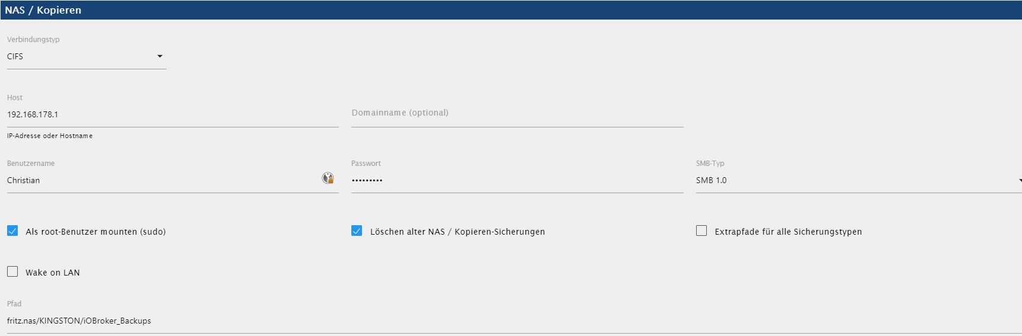Uncheck Löschen alter NAS / Kopieren-Sicherungen

357,231
